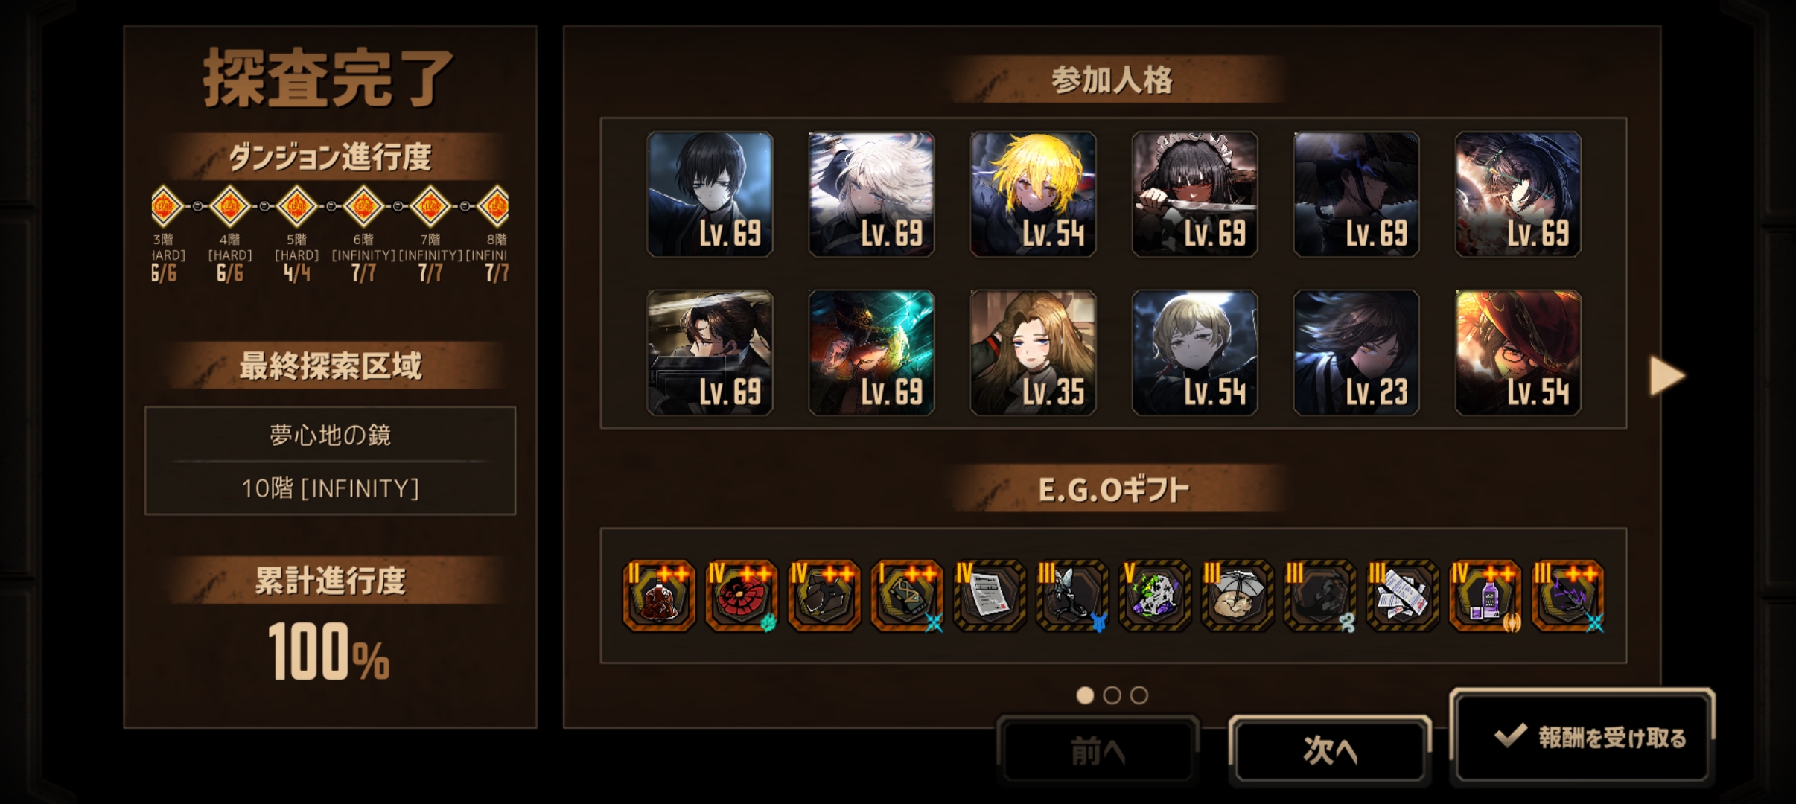Screen dimensions: 1796x804
Task: Click the 6階 INFINITY floor marker
Action: pyautogui.click(x=363, y=206)
